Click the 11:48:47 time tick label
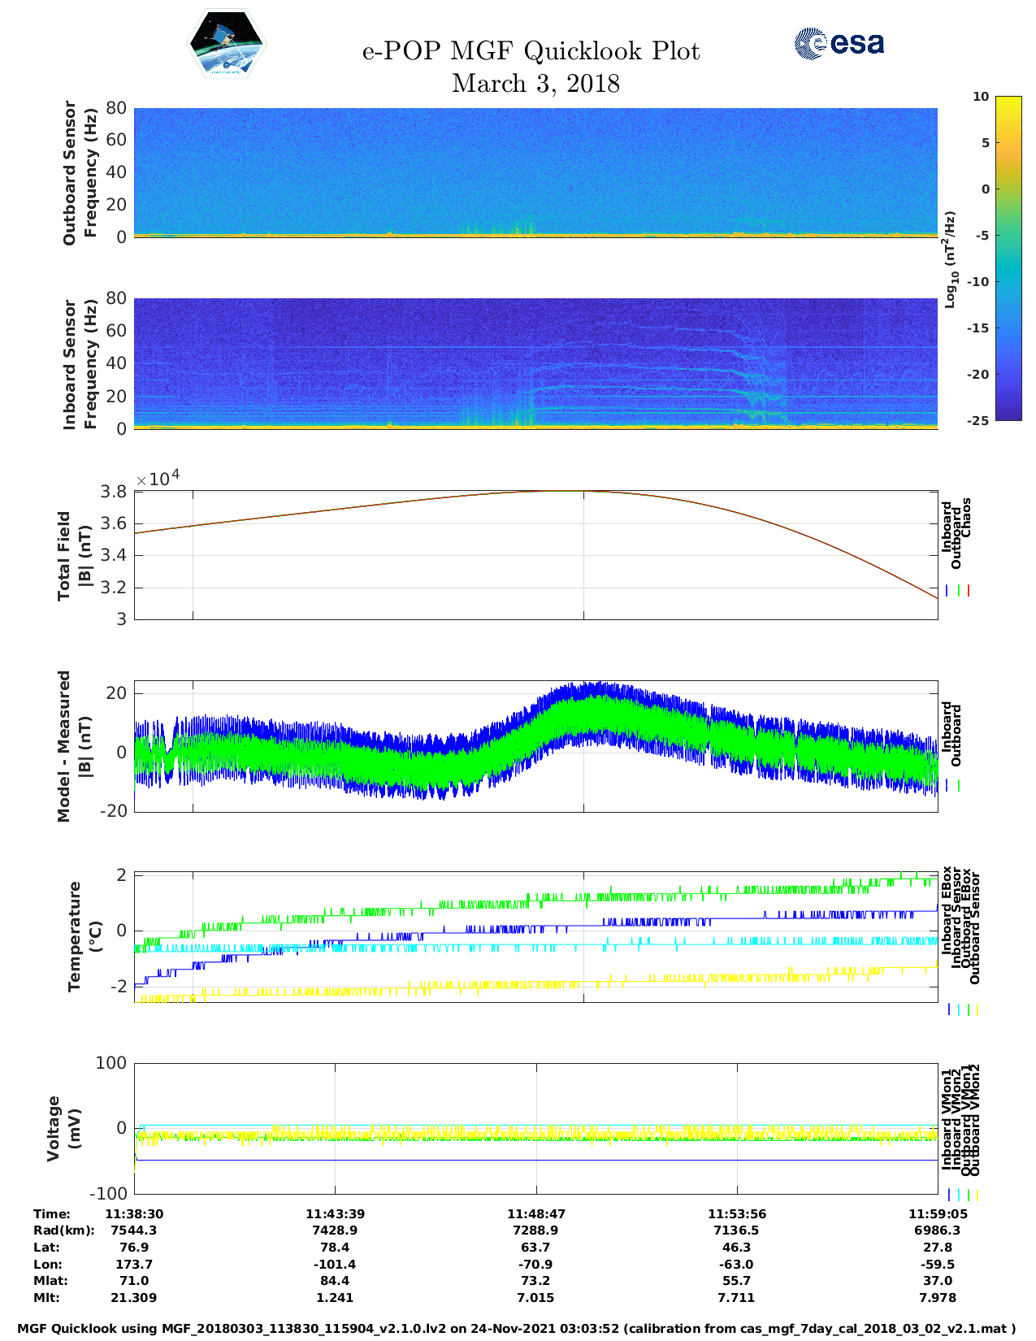Screen dimensions: 1036x1341 click(535, 1213)
